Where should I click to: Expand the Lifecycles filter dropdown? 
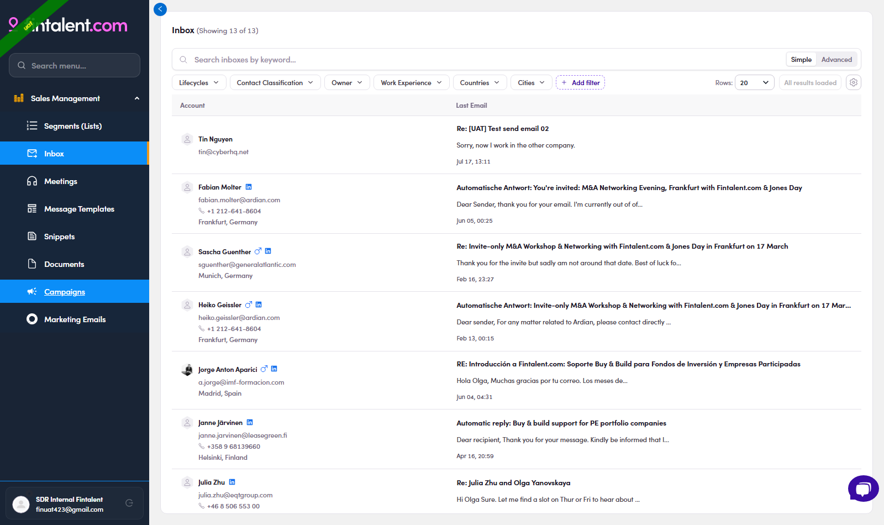coord(199,82)
